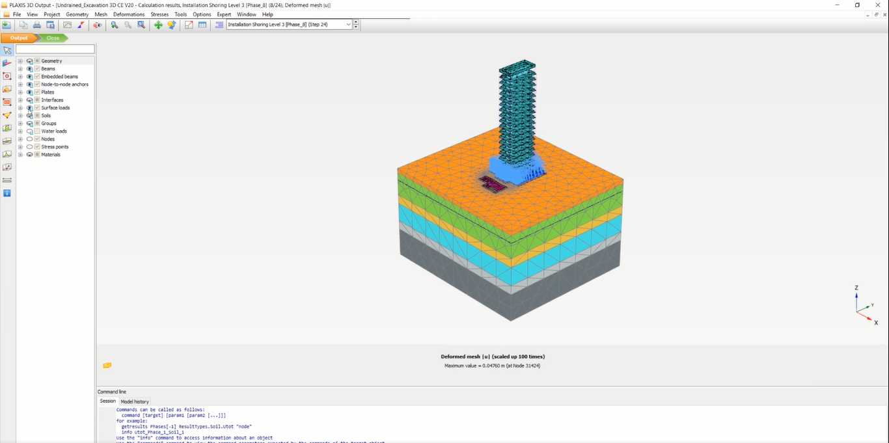Image resolution: width=889 pixels, height=443 pixels.
Task: Expand the Soils tree node
Action: (x=20, y=116)
